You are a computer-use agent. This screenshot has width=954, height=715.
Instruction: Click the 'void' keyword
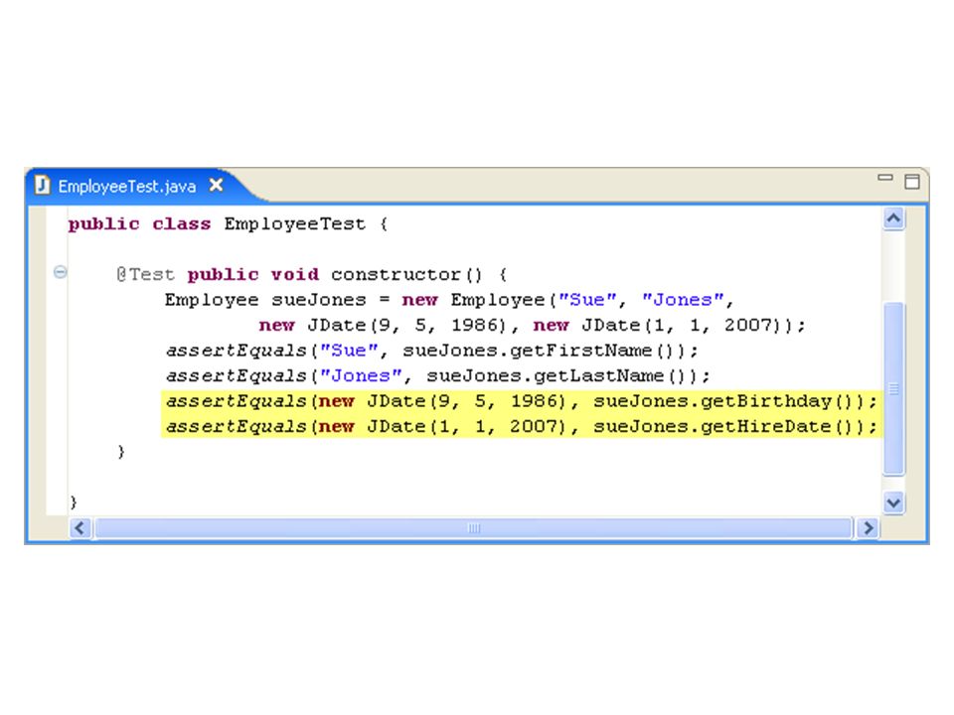[x=295, y=274]
